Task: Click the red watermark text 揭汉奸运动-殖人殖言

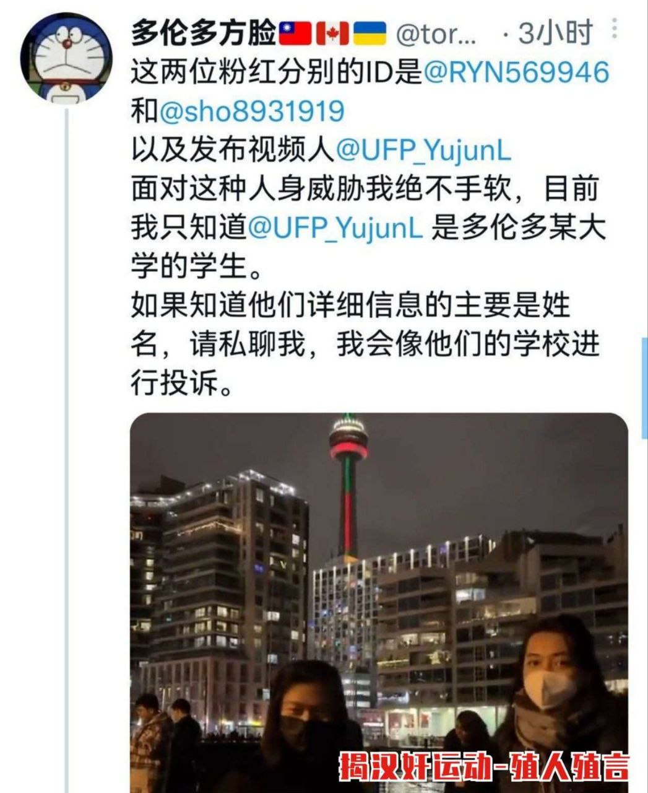Action: (484, 768)
